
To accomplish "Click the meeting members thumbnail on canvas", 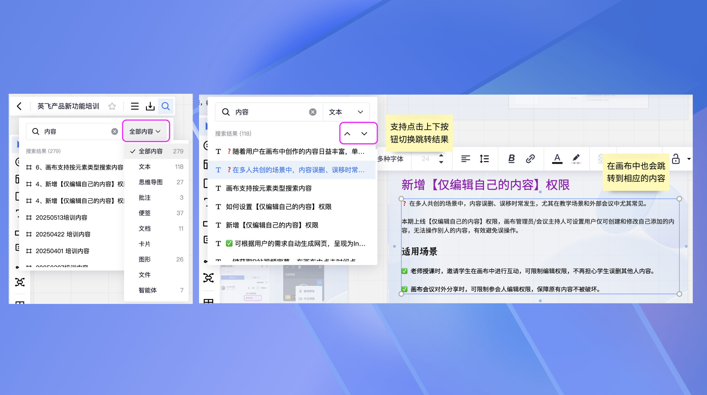I will coord(245,283).
